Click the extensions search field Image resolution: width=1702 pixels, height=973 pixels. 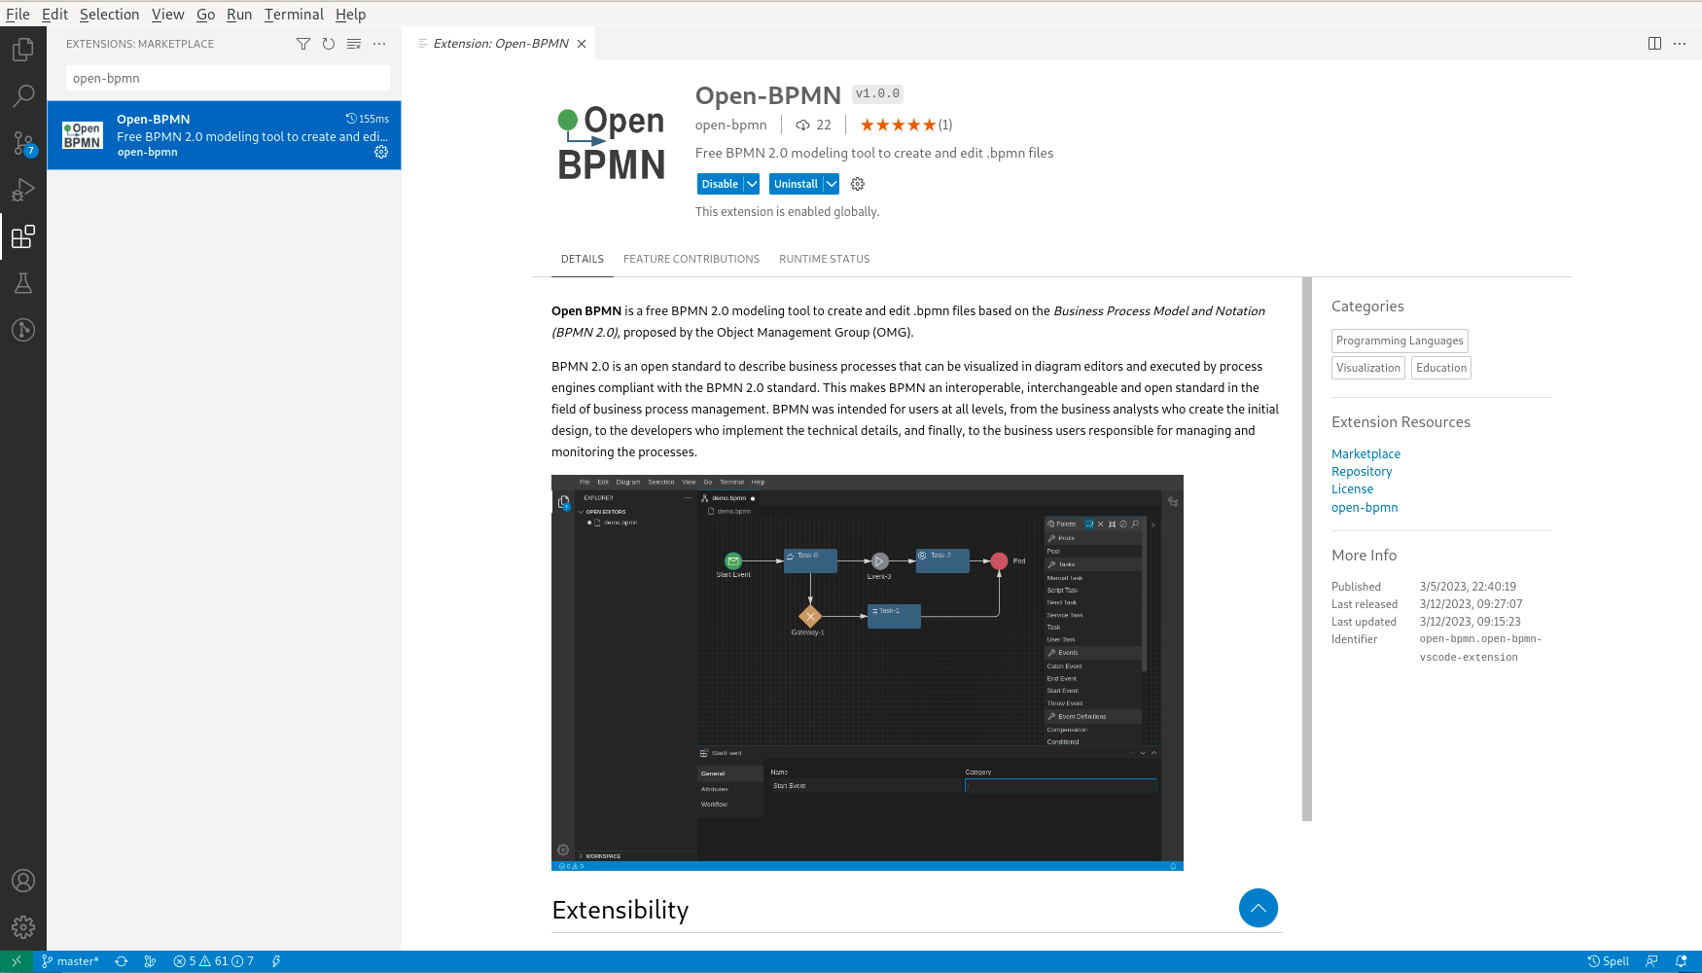point(228,78)
